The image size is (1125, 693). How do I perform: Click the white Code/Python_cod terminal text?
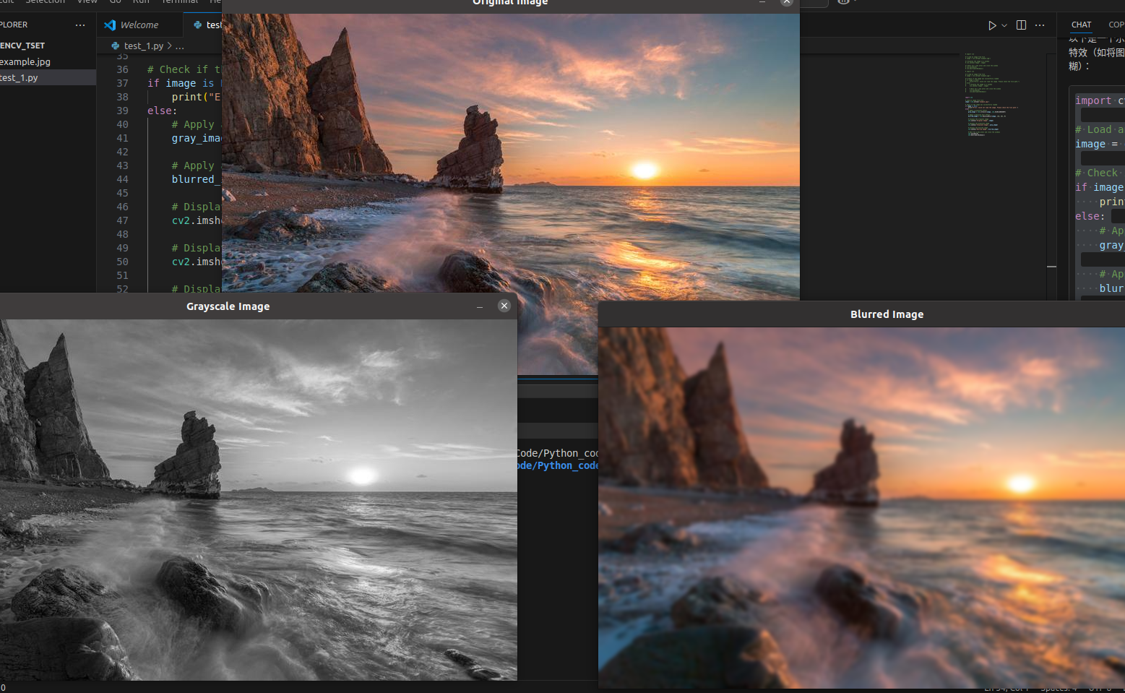click(558, 453)
